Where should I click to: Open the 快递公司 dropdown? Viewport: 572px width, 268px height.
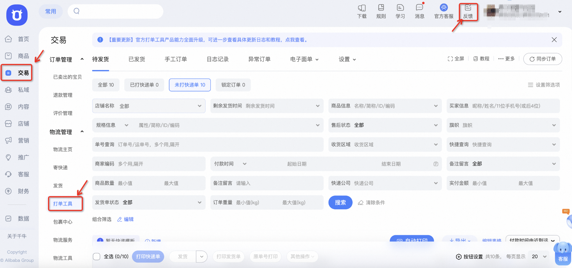pos(385,183)
